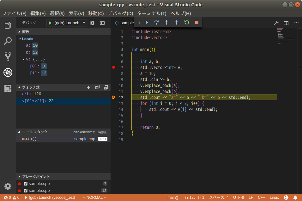Open the デバッグ(D) menu
302x201 pixels.
click(120, 14)
